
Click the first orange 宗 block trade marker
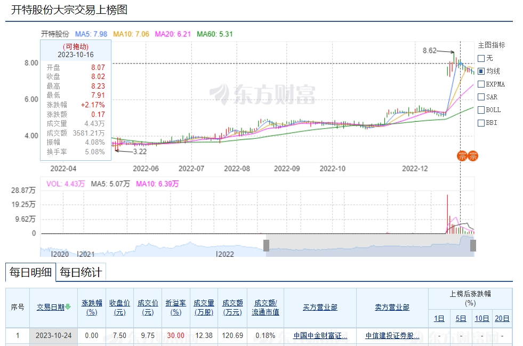462,156
